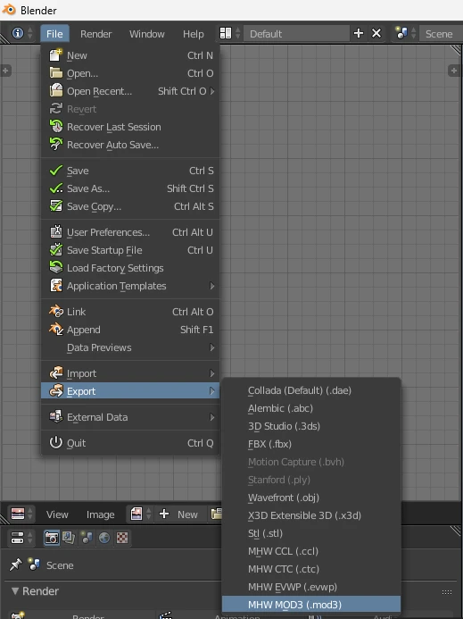Open the Default layout field

pos(296,34)
